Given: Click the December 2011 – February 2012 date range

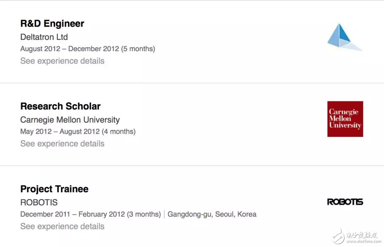Looking at the screenshot, I should 73,214.
